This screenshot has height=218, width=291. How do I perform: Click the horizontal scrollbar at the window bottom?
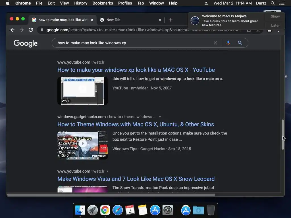pyautogui.click(x=111, y=195)
